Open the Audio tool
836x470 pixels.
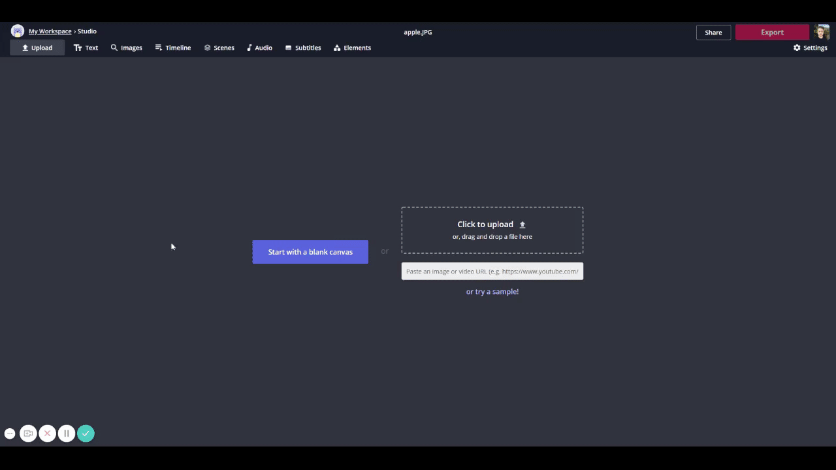tap(259, 48)
